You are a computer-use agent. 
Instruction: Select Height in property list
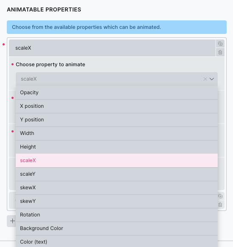pos(116,147)
